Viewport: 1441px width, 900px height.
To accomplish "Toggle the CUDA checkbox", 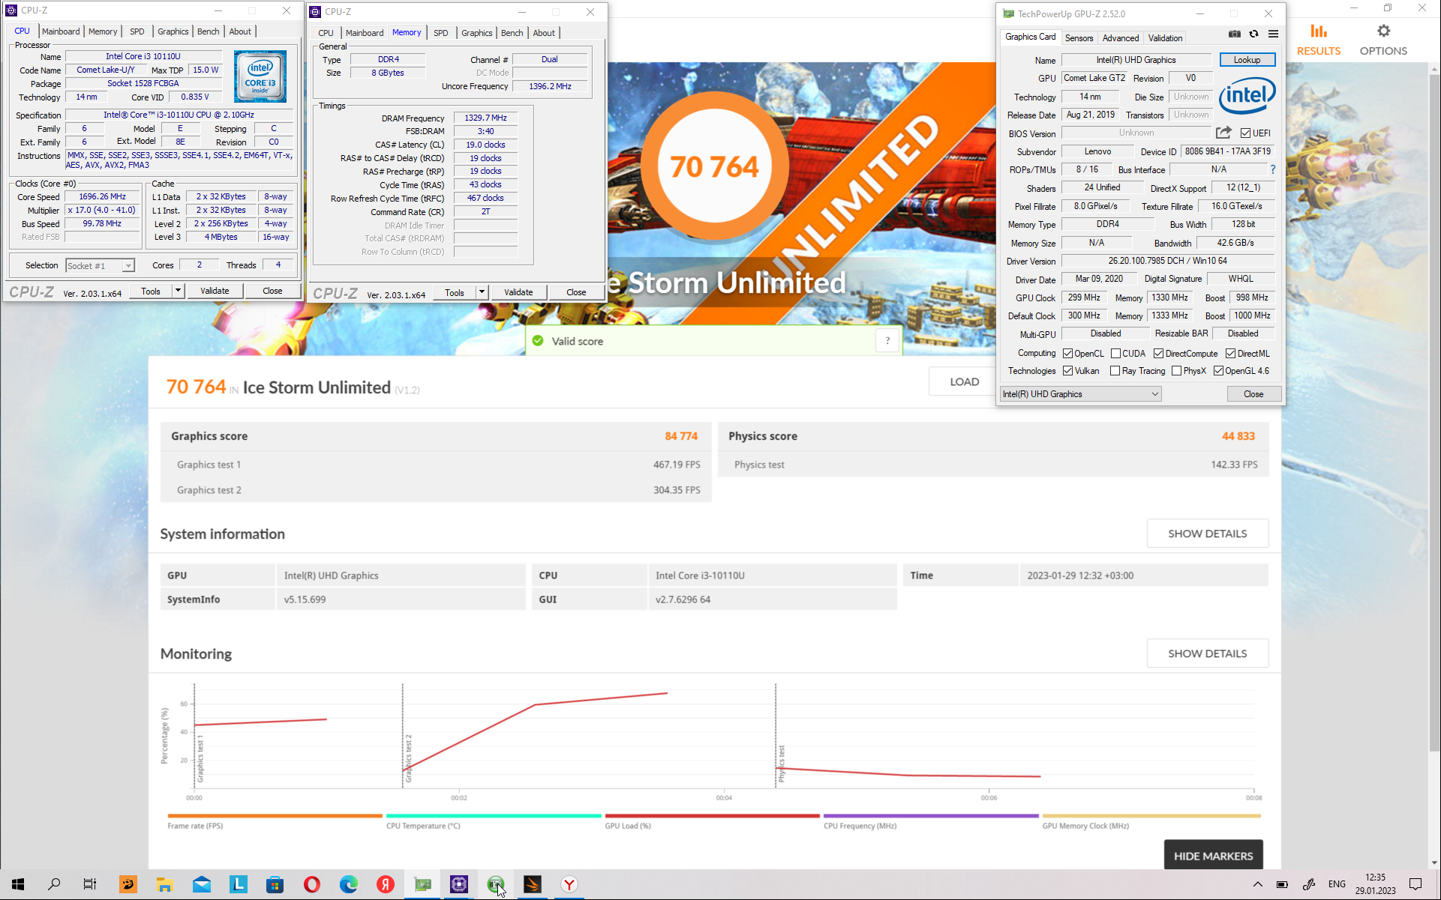I will click(1116, 354).
